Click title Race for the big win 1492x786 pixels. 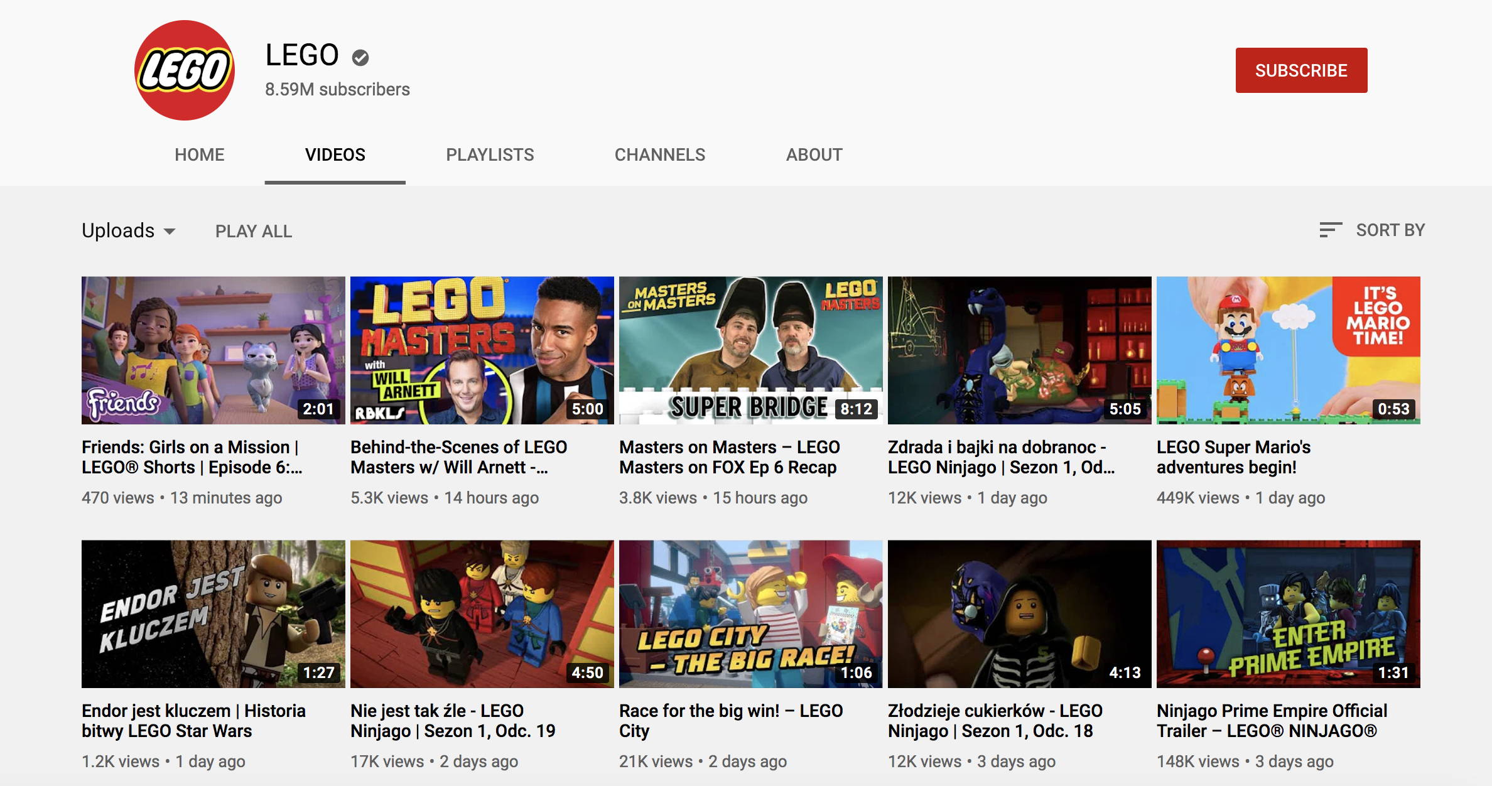(731, 721)
